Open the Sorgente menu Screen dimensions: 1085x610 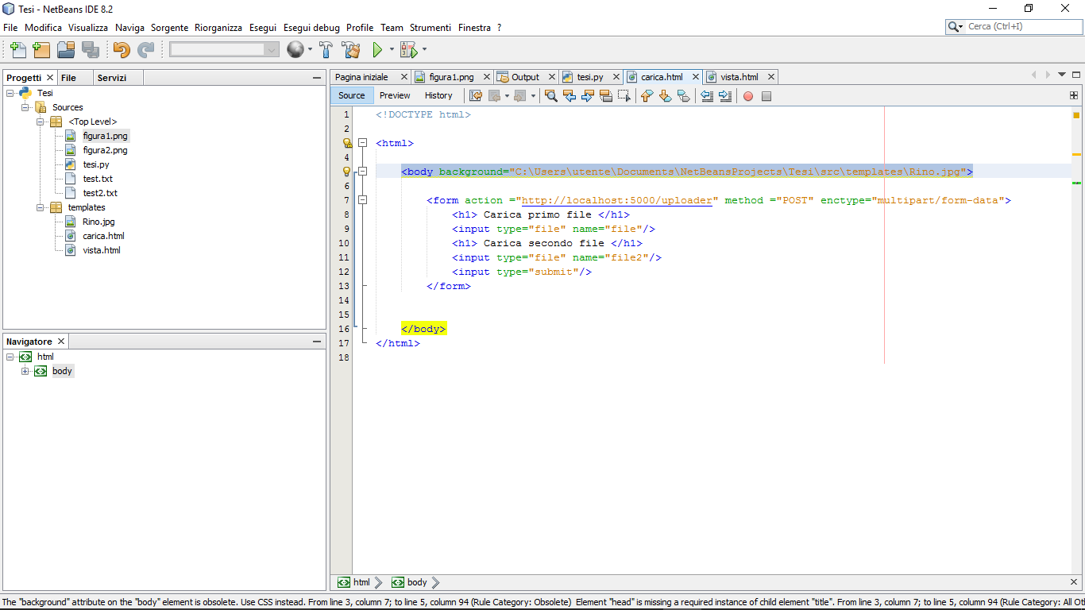click(x=169, y=27)
